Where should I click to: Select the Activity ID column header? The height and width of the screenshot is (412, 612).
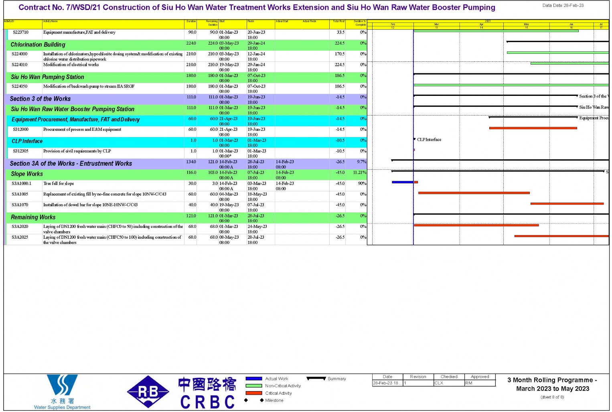pyautogui.click(x=22, y=23)
